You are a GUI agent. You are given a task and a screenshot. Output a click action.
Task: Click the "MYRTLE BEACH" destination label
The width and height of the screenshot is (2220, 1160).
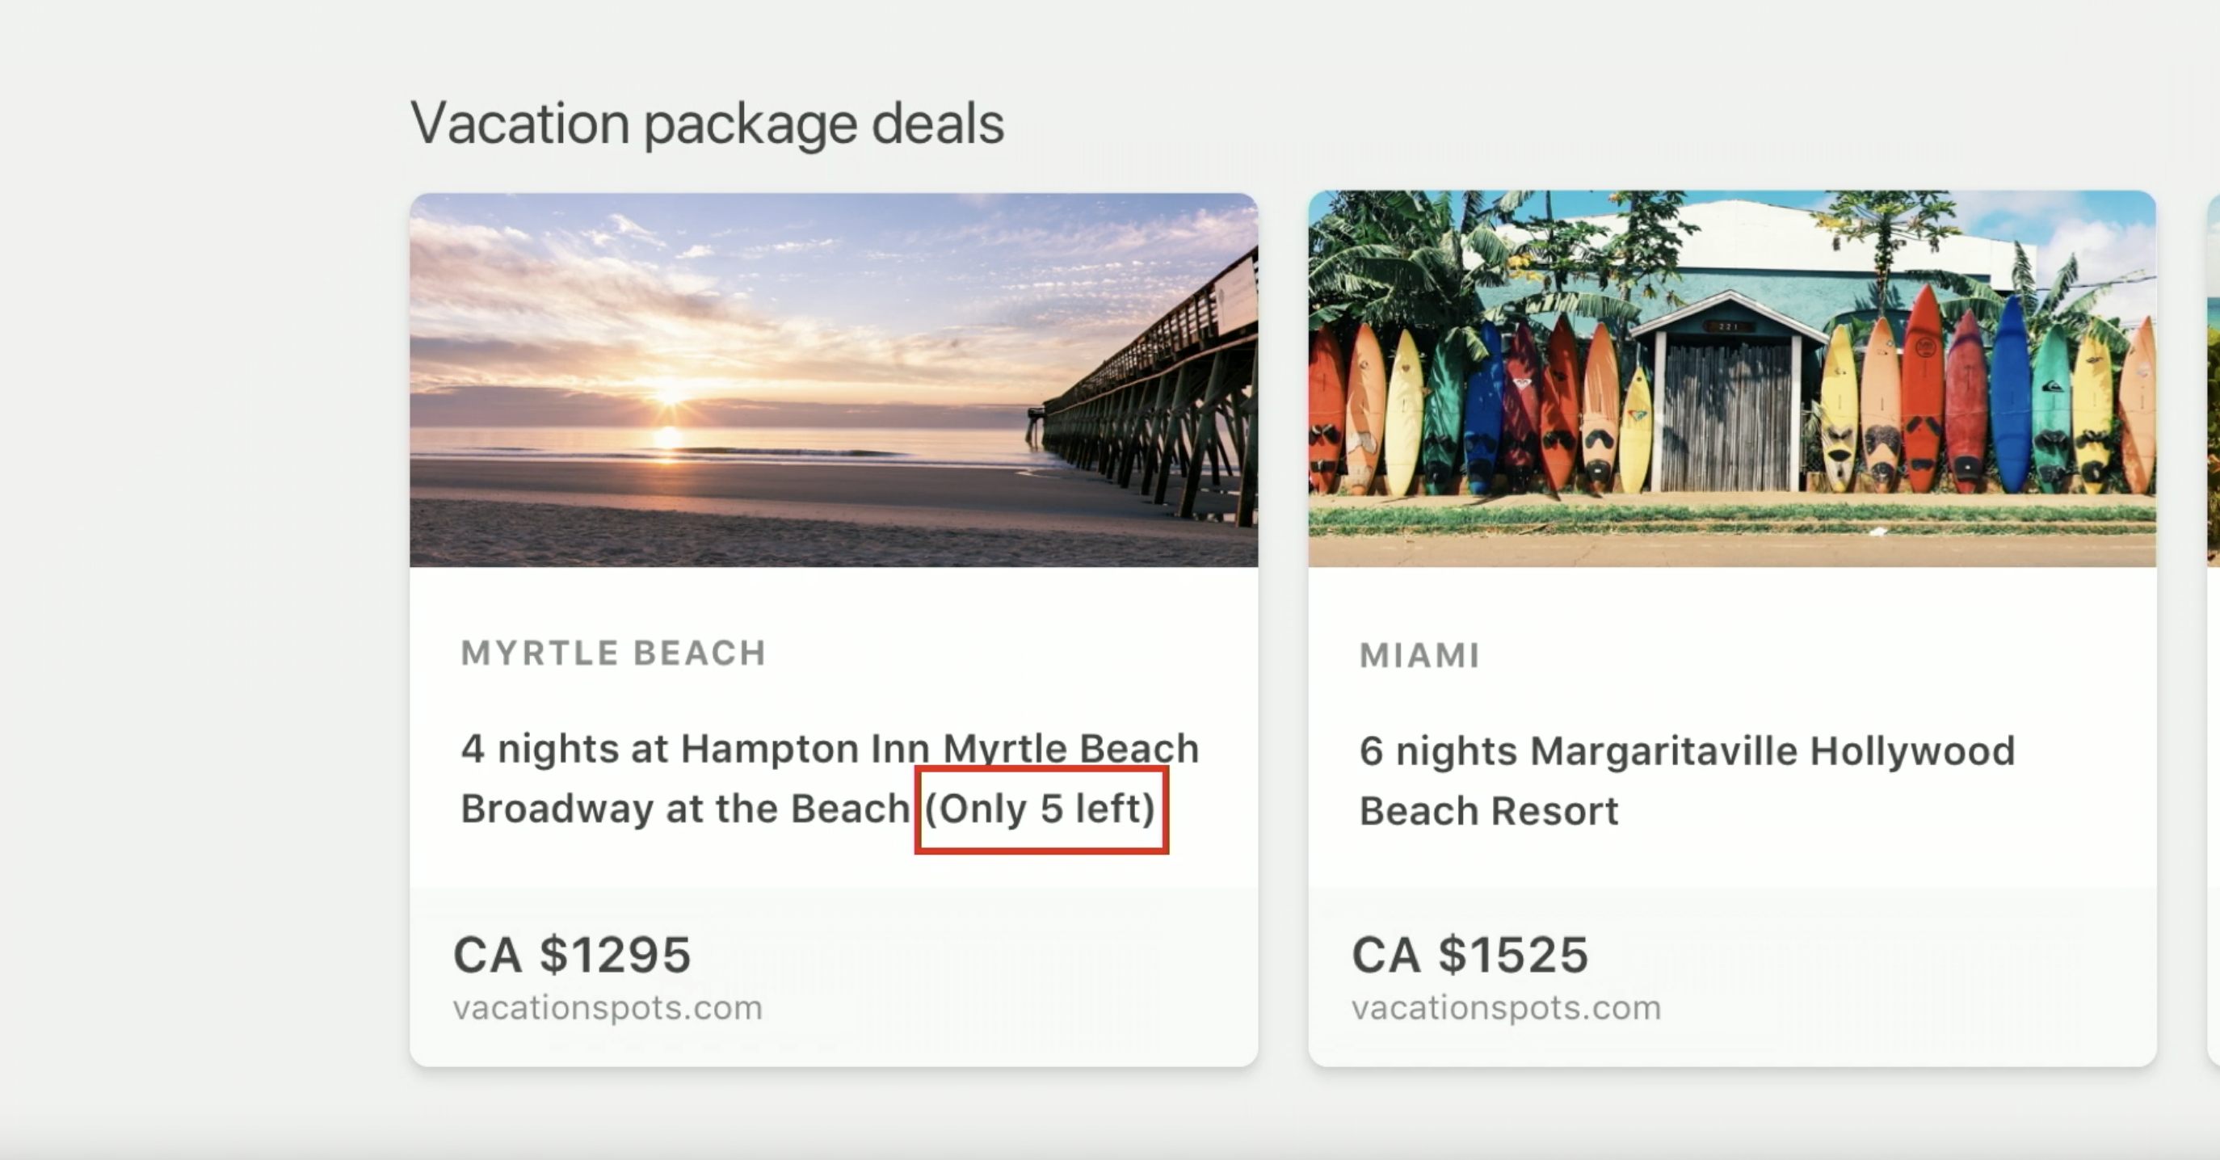pos(612,654)
